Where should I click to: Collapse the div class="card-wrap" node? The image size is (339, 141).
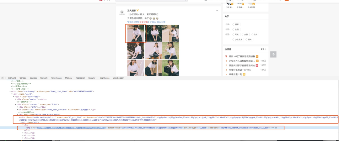tap(10, 91)
